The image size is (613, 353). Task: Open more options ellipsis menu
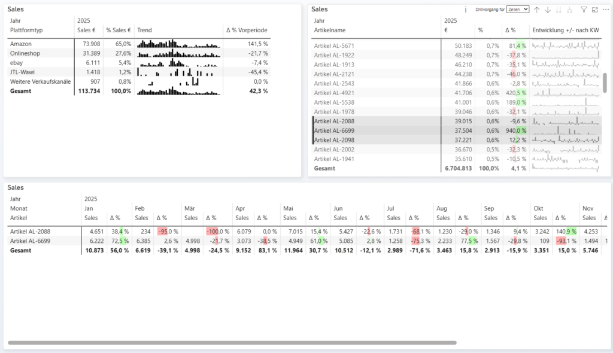(605, 10)
